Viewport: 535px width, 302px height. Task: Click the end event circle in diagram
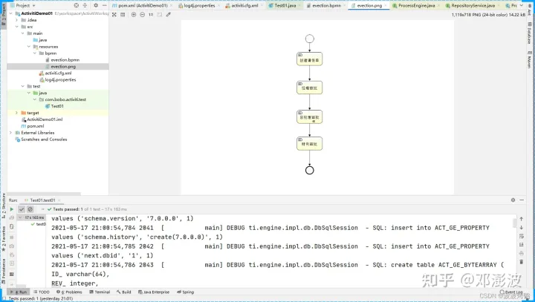click(x=309, y=170)
